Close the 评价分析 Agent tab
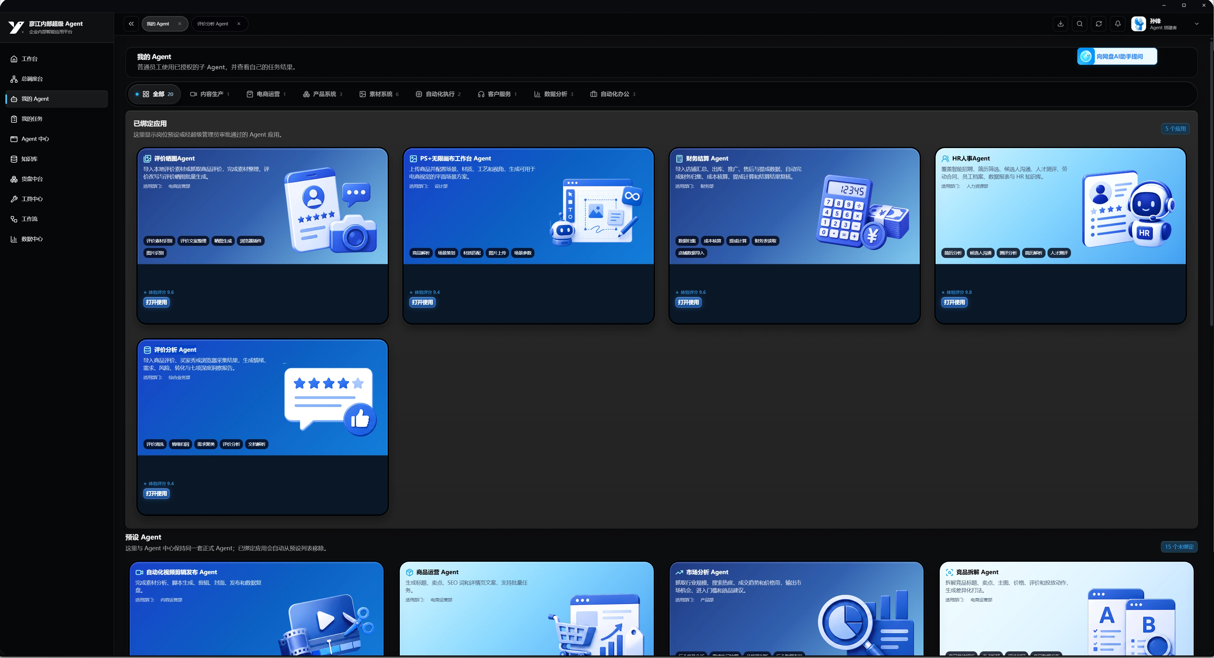 239,24
